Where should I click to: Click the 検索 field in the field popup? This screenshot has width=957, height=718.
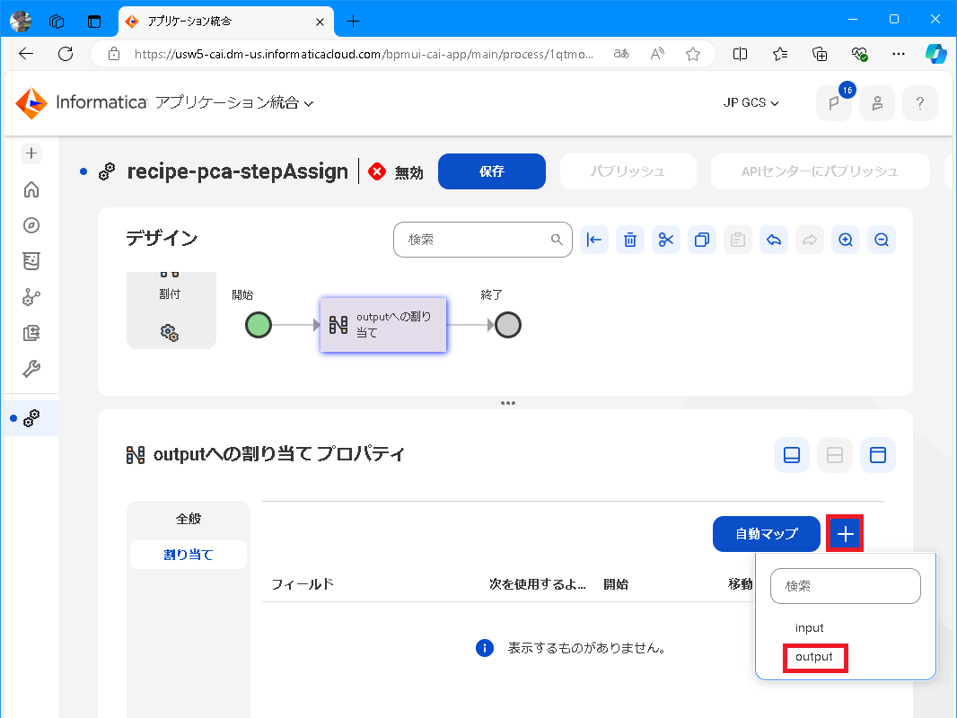coord(846,586)
